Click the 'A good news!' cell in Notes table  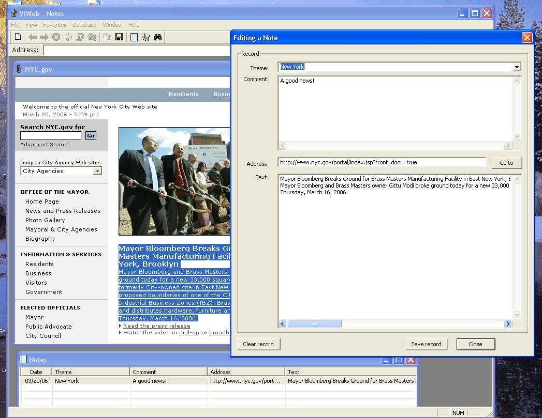click(169, 381)
